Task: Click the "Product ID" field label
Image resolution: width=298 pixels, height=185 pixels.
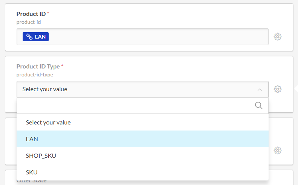Action: [31, 14]
